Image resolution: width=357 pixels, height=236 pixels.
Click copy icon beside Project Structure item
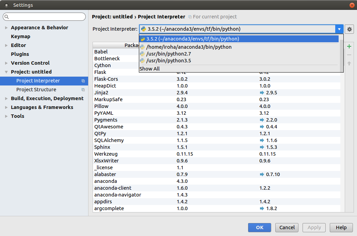(x=83, y=90)
